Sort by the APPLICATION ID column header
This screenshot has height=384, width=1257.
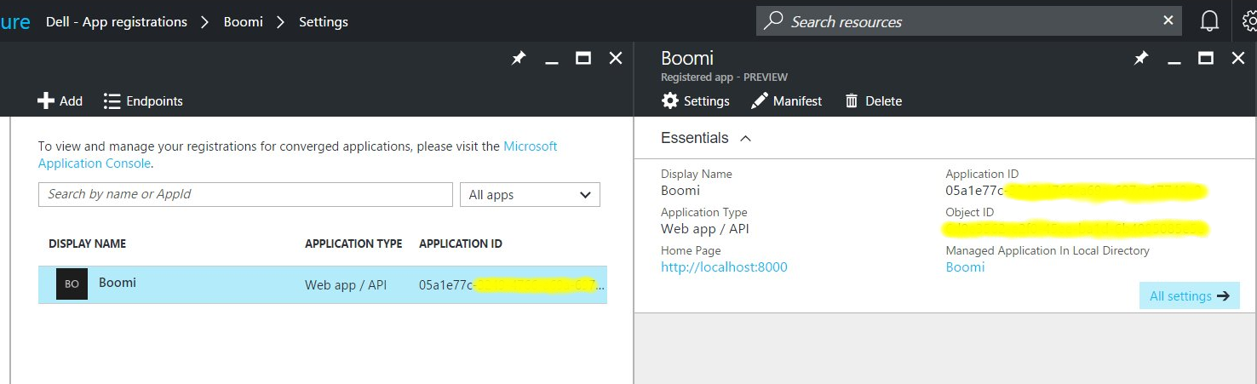click(461, 244)
